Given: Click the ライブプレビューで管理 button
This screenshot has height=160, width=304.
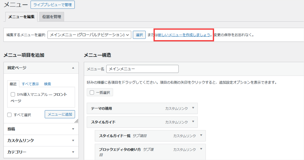Looking at the screenshot, I should click(52, 5).
